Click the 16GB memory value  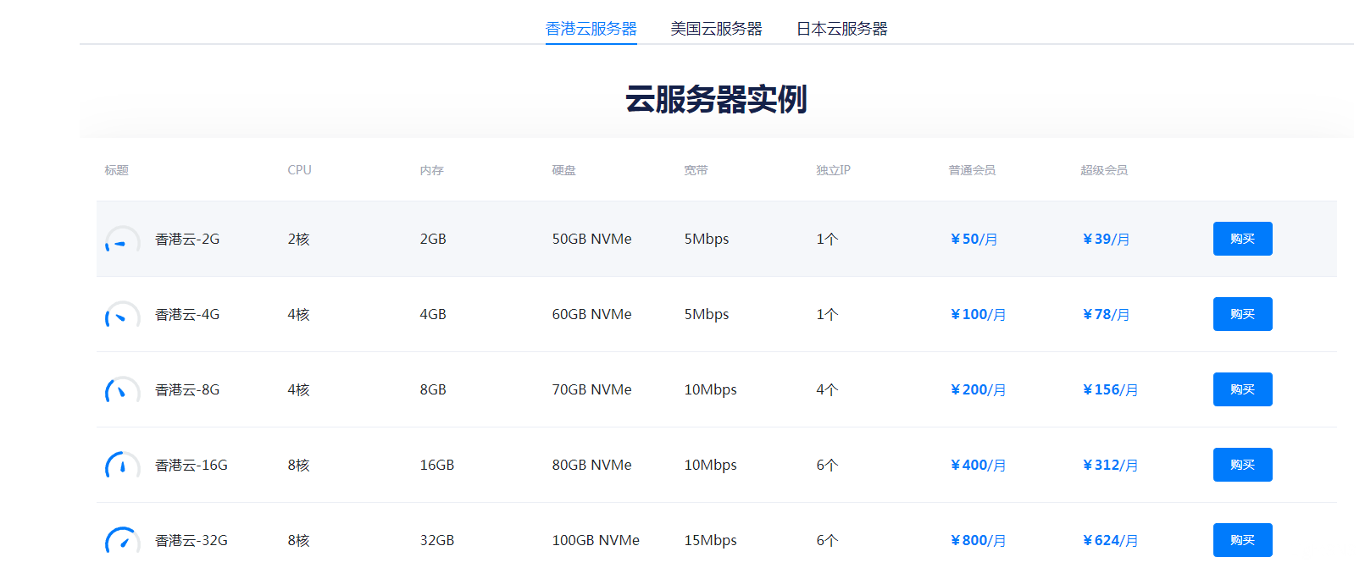tap(437, 465)
